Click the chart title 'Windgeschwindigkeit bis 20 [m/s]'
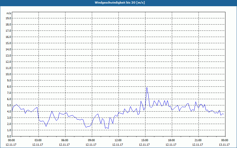Viewport: 237px width, 148px height. point(120,3)
